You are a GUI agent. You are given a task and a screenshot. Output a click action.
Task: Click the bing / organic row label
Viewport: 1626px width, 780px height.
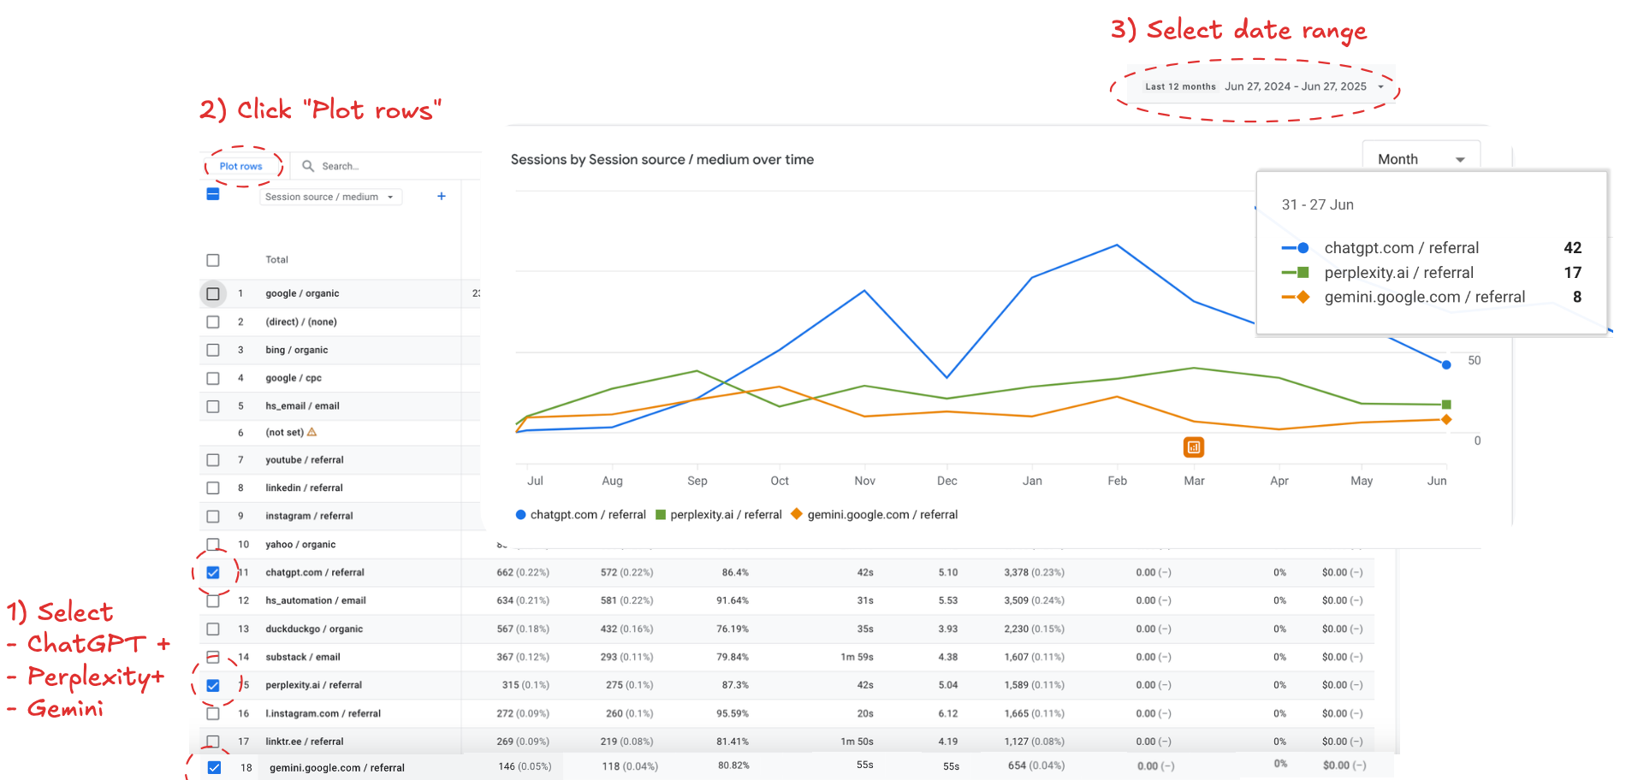click(x=296, y=350)
